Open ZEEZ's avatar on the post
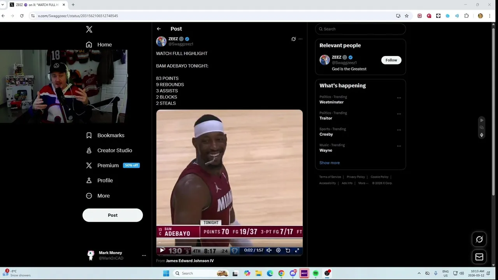Screen dimensions: 498x280 click(161, 41)
